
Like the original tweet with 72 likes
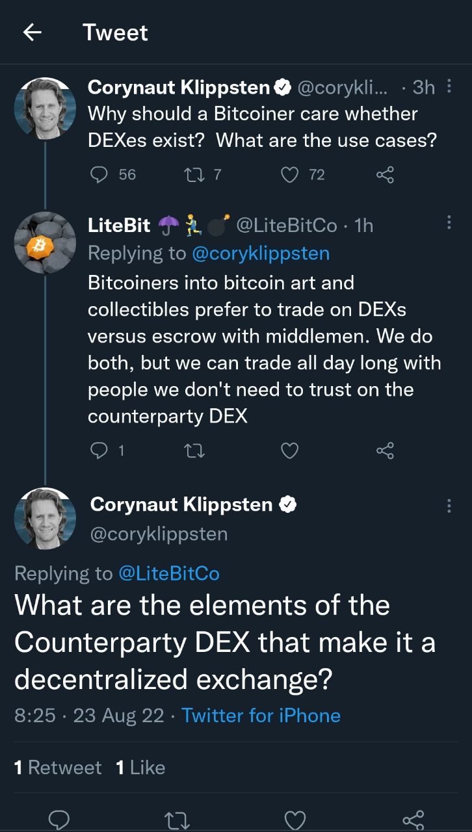[x=291, y=174]
